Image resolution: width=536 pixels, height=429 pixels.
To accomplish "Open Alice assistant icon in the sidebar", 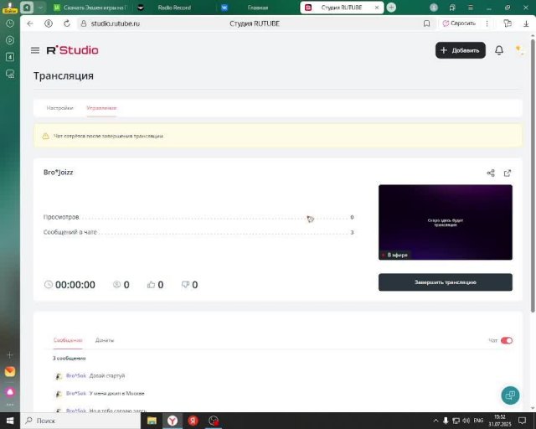I will (10, 391).
